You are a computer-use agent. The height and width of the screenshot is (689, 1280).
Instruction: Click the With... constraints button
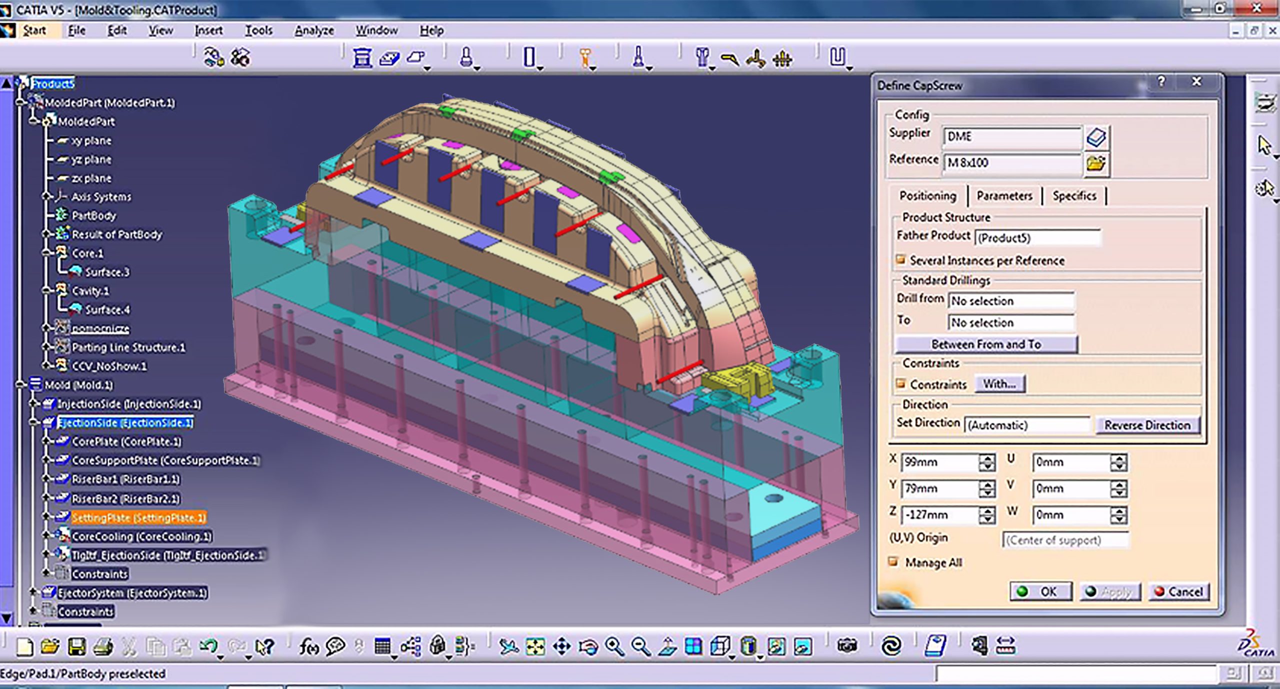tap(999, 384)
